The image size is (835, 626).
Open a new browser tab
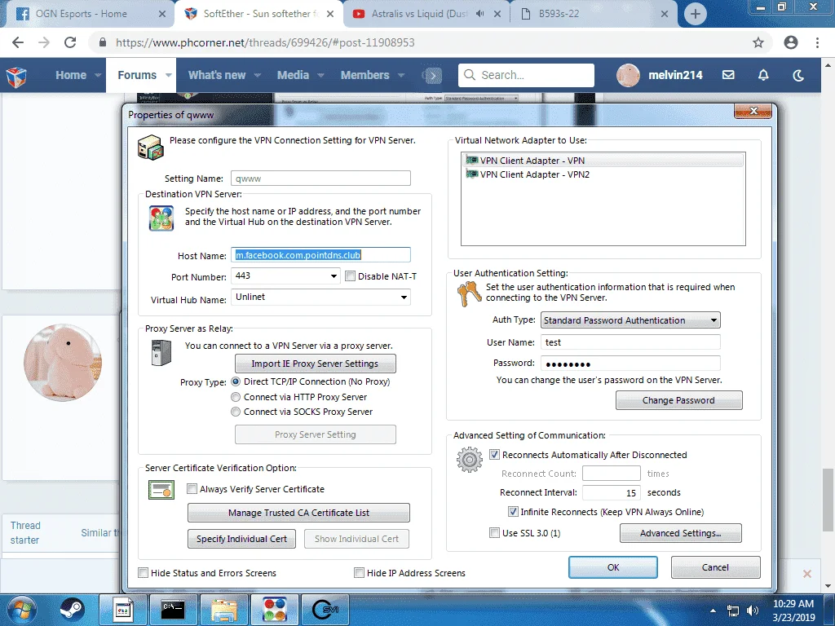tap(695, 14)
